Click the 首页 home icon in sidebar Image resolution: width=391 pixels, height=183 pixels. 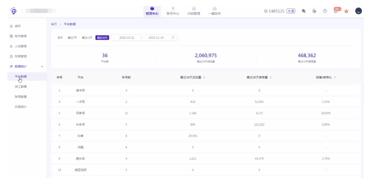pyautogui.click(x=11, y=26)
